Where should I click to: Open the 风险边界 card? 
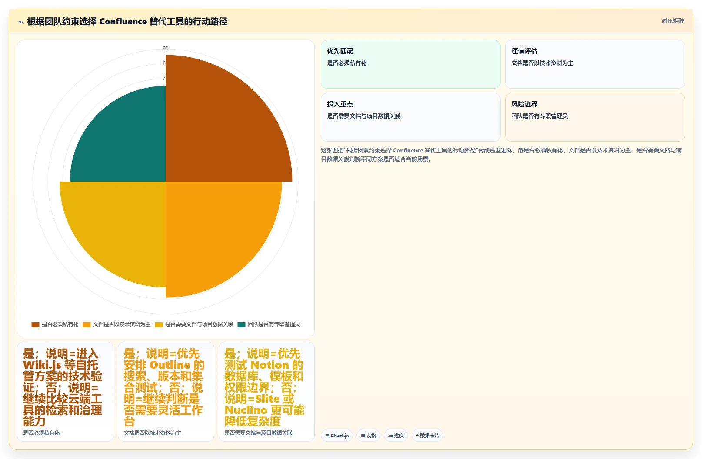coord(595,117)
